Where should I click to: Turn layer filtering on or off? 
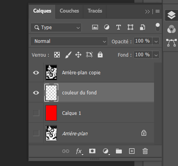[158, 27]
